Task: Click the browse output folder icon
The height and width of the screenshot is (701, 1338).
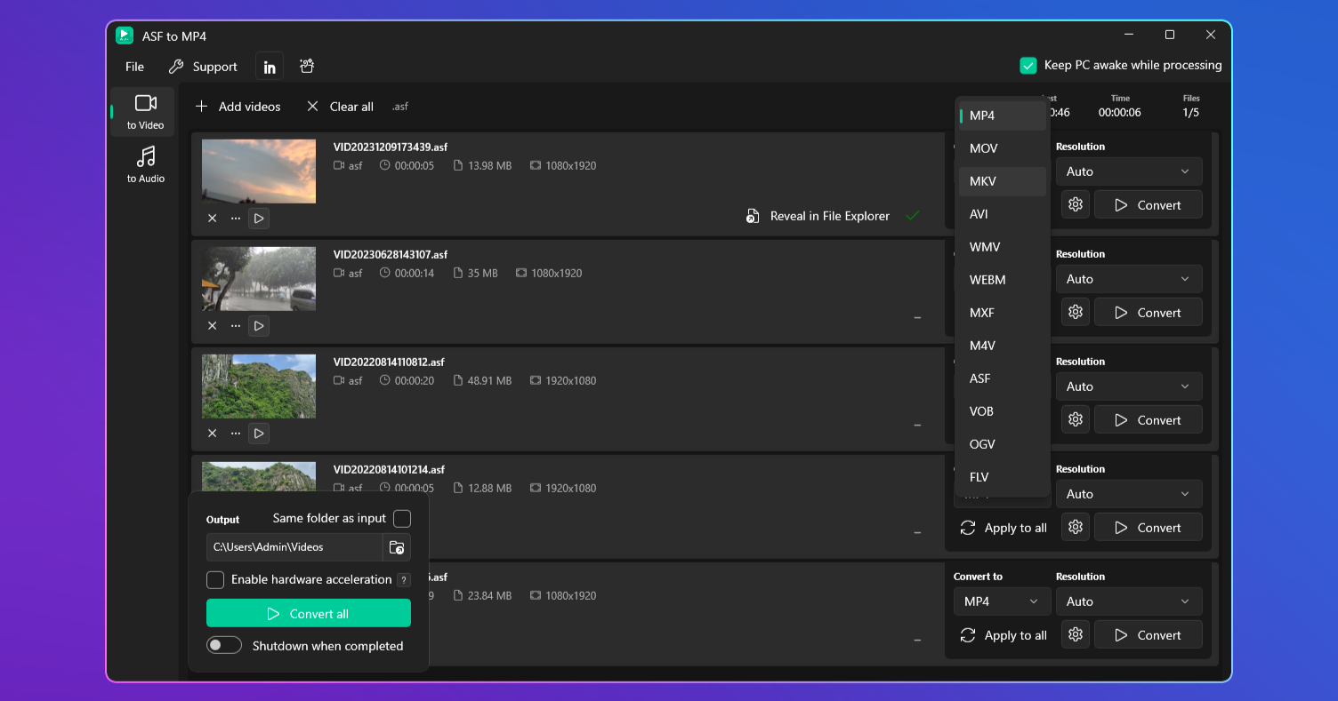Action: click(397, 547)
